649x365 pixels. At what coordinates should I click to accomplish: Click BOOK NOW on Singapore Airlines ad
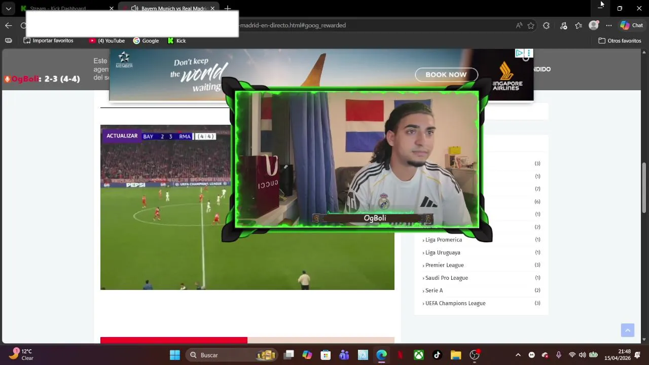(x=446, y=75)
